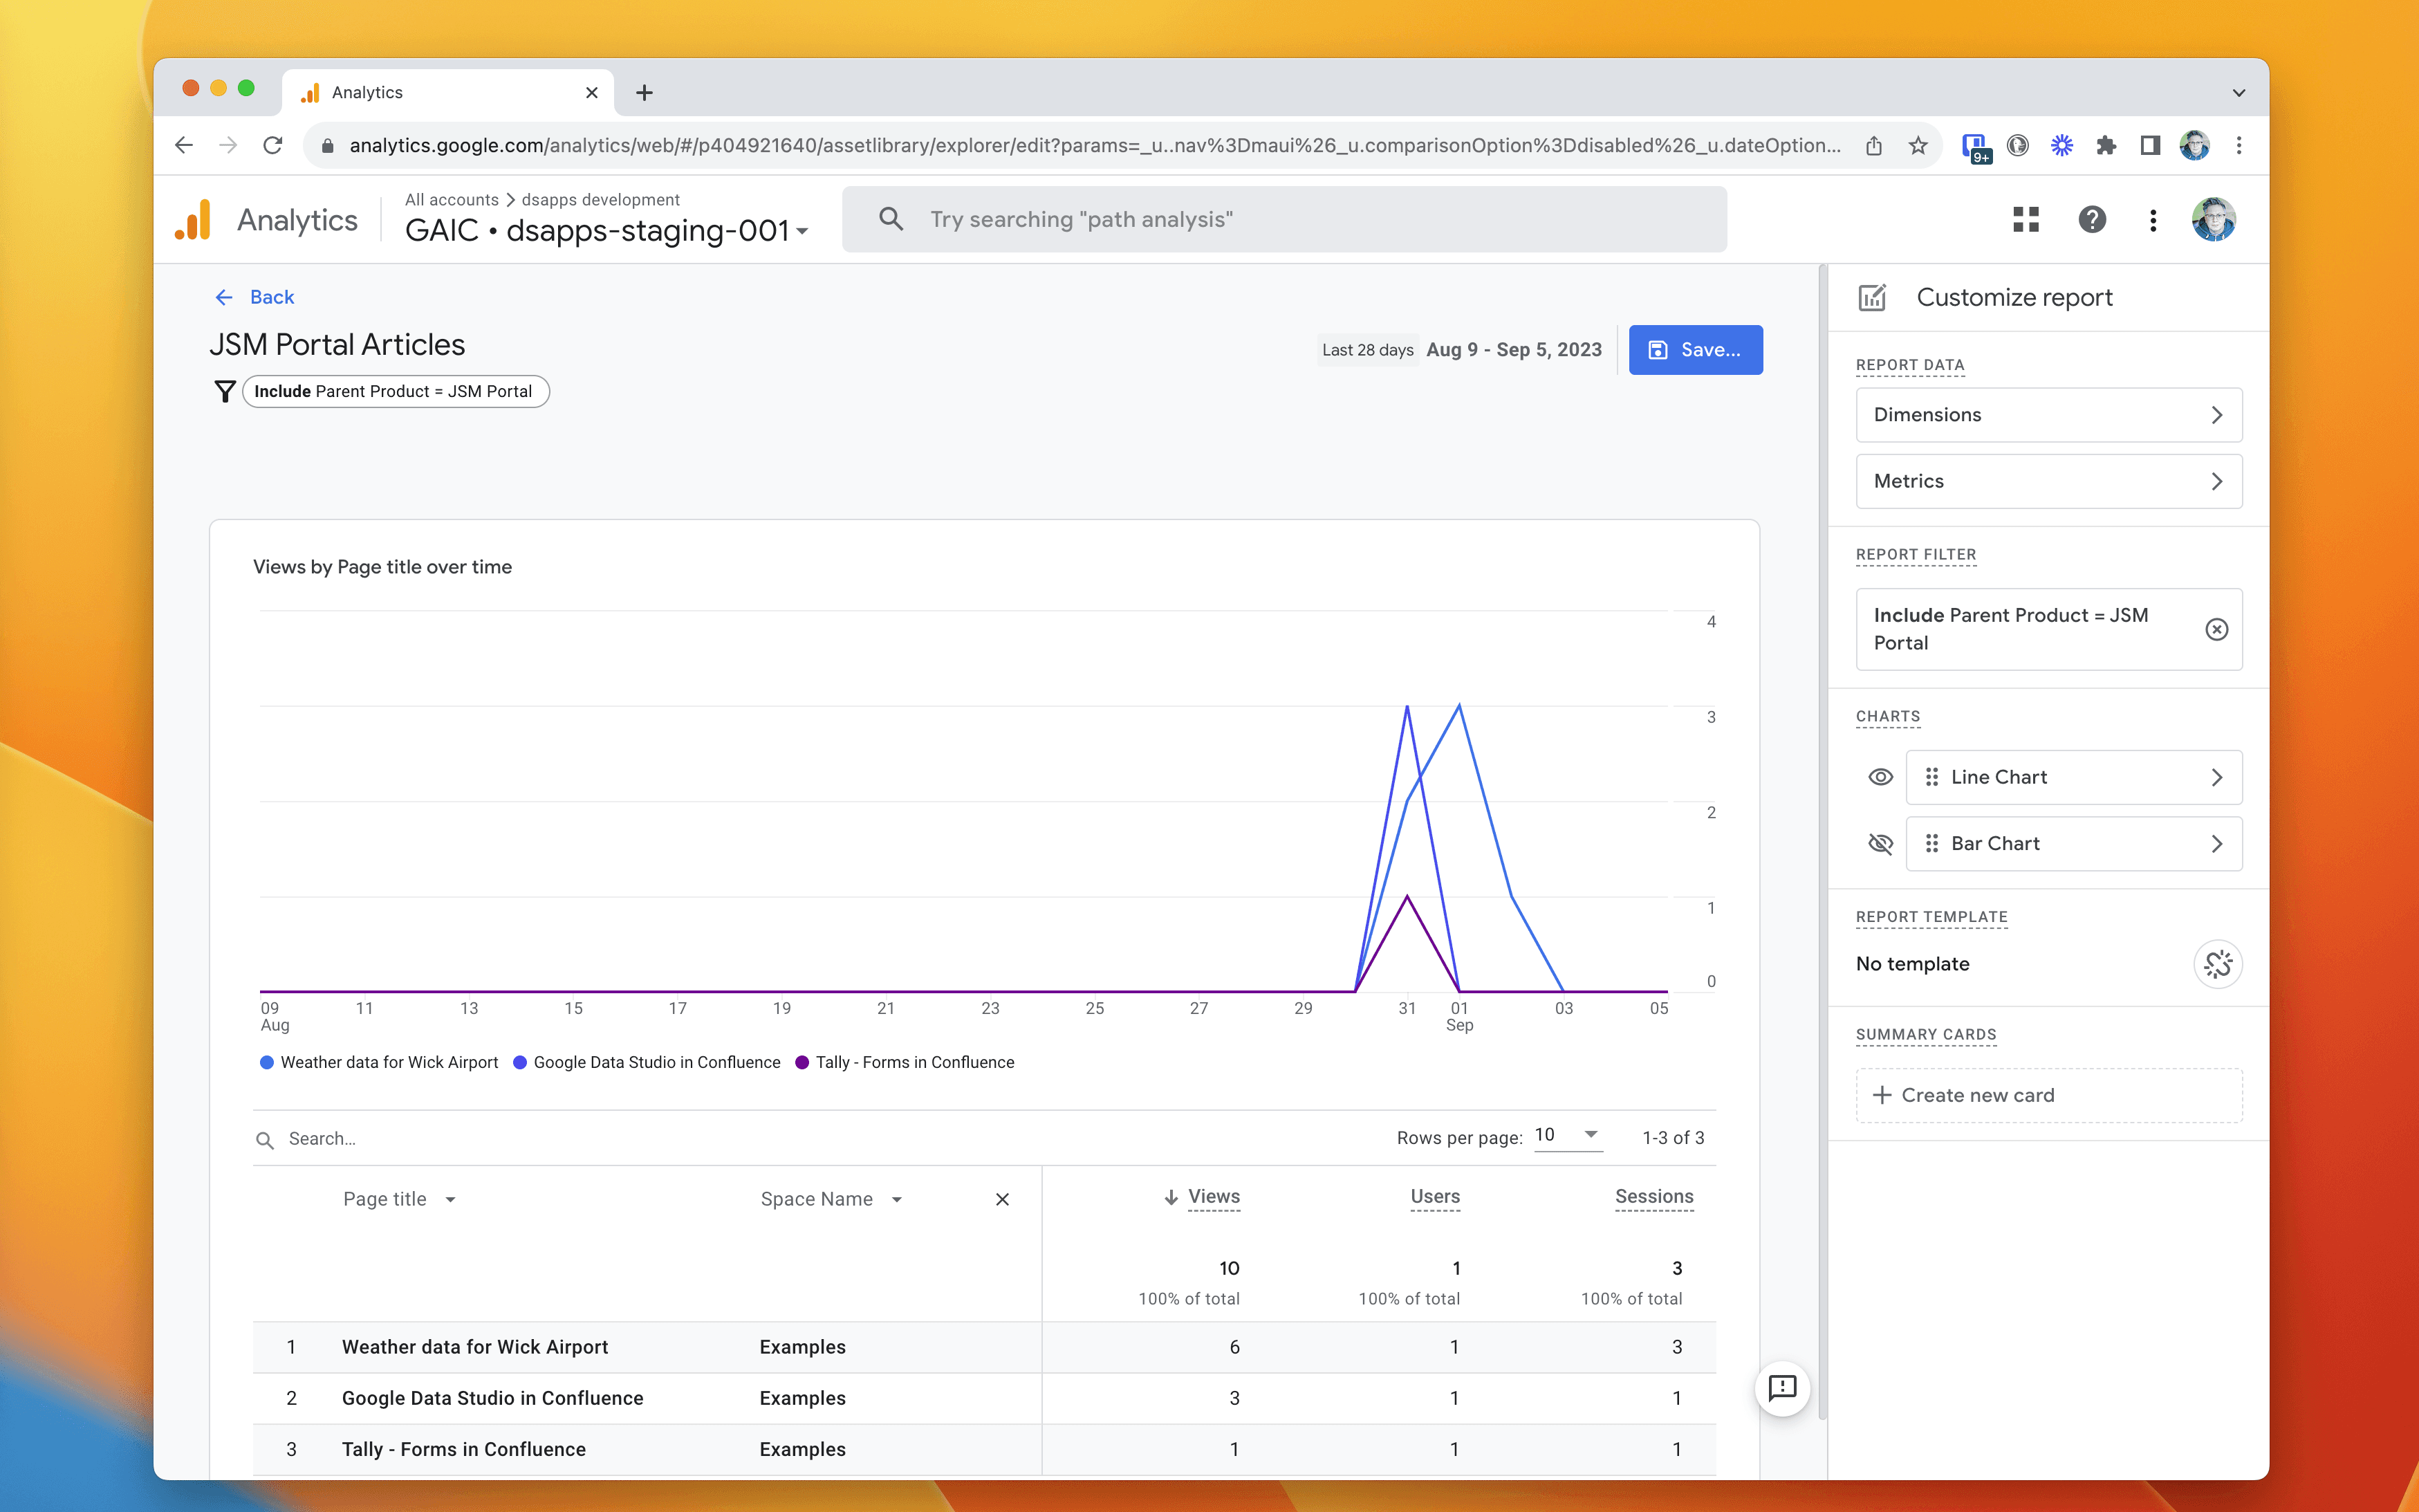
Task: Click the Line Chart drag handle
Action: pos(1931,777)
